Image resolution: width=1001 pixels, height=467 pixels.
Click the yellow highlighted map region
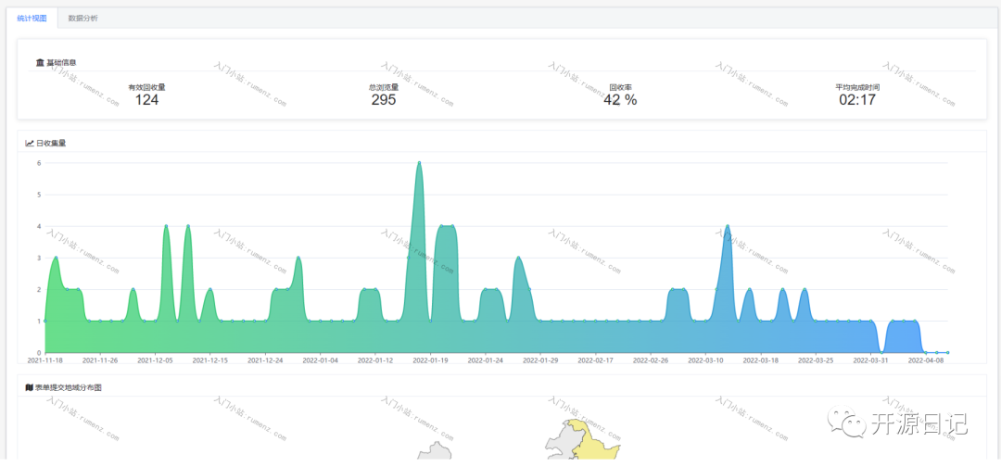(x=594, y=444)
